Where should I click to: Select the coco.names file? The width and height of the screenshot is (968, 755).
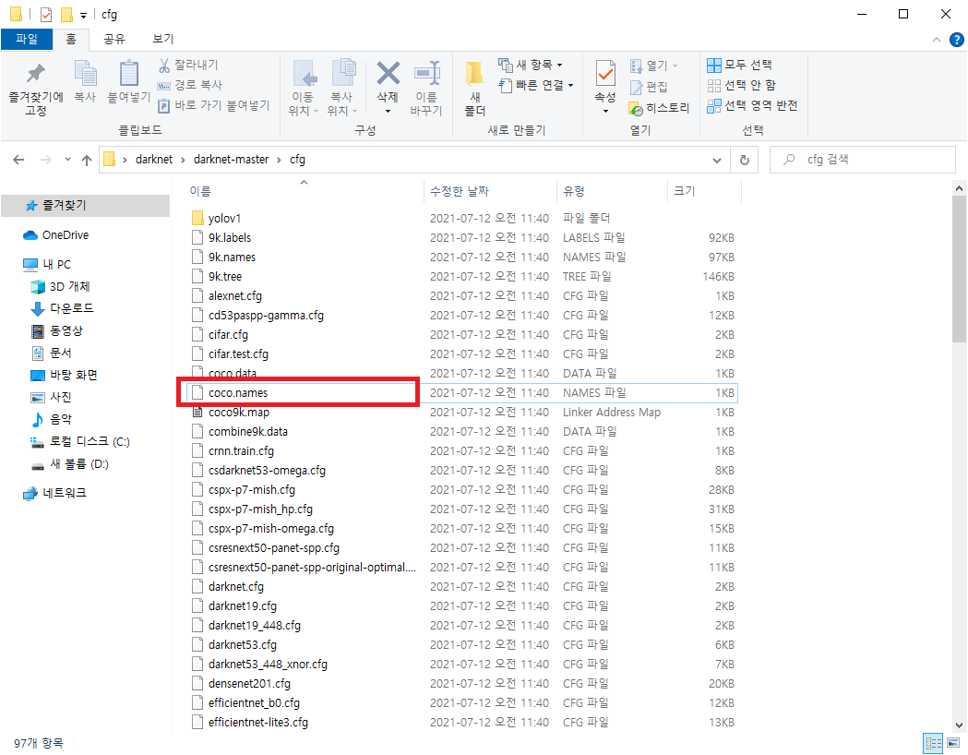238,392
